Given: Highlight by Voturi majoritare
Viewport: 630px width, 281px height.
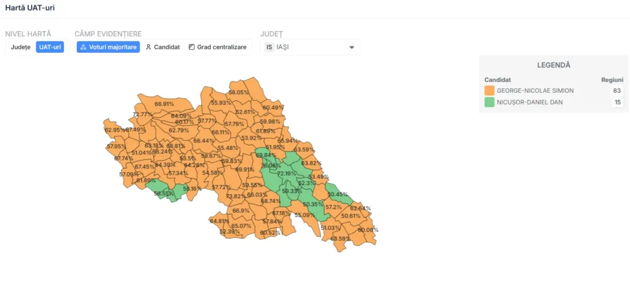Looking at the screenshot, I should click(x=108, y=47).
